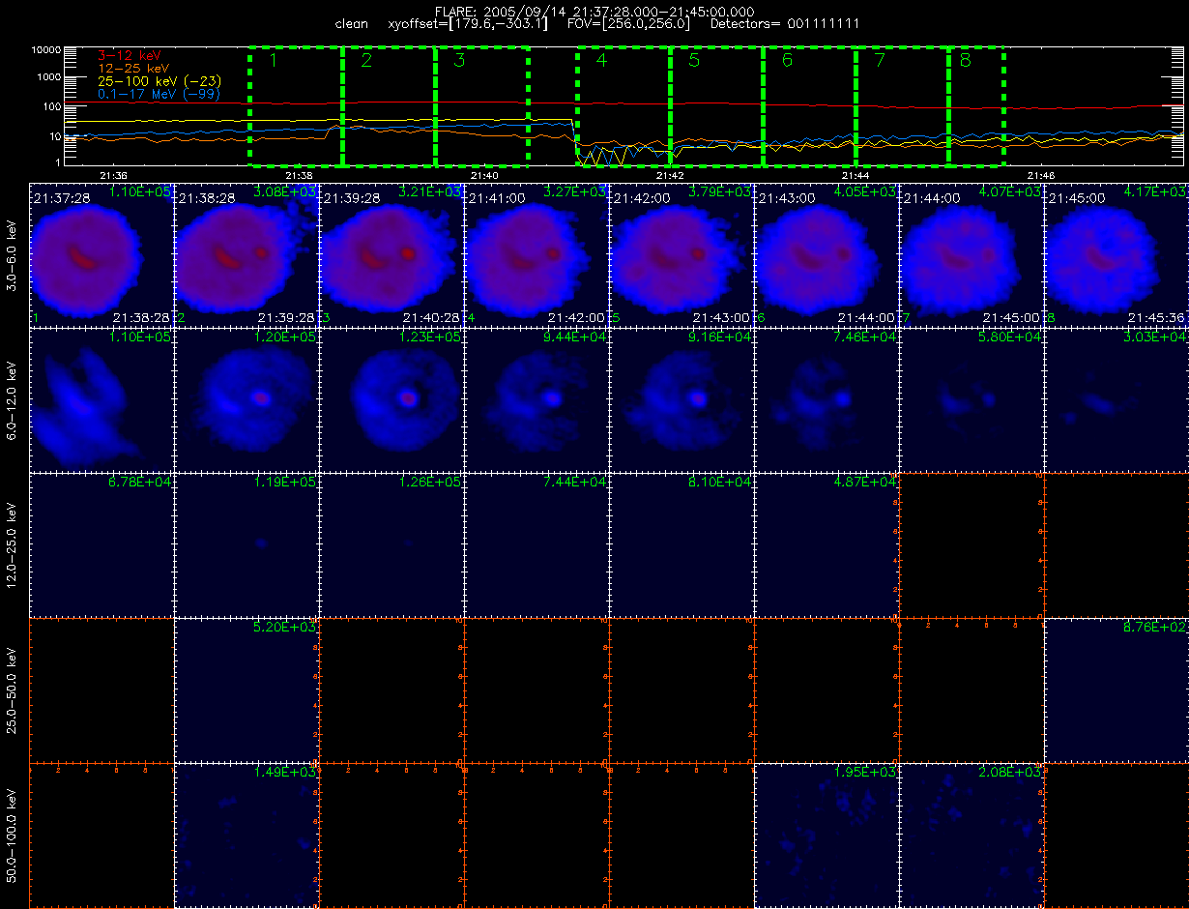1189x909 pixels.
Task: Open 3.0-6.0 keV image with peak 3.08E+03
Action: pos(246,254)
